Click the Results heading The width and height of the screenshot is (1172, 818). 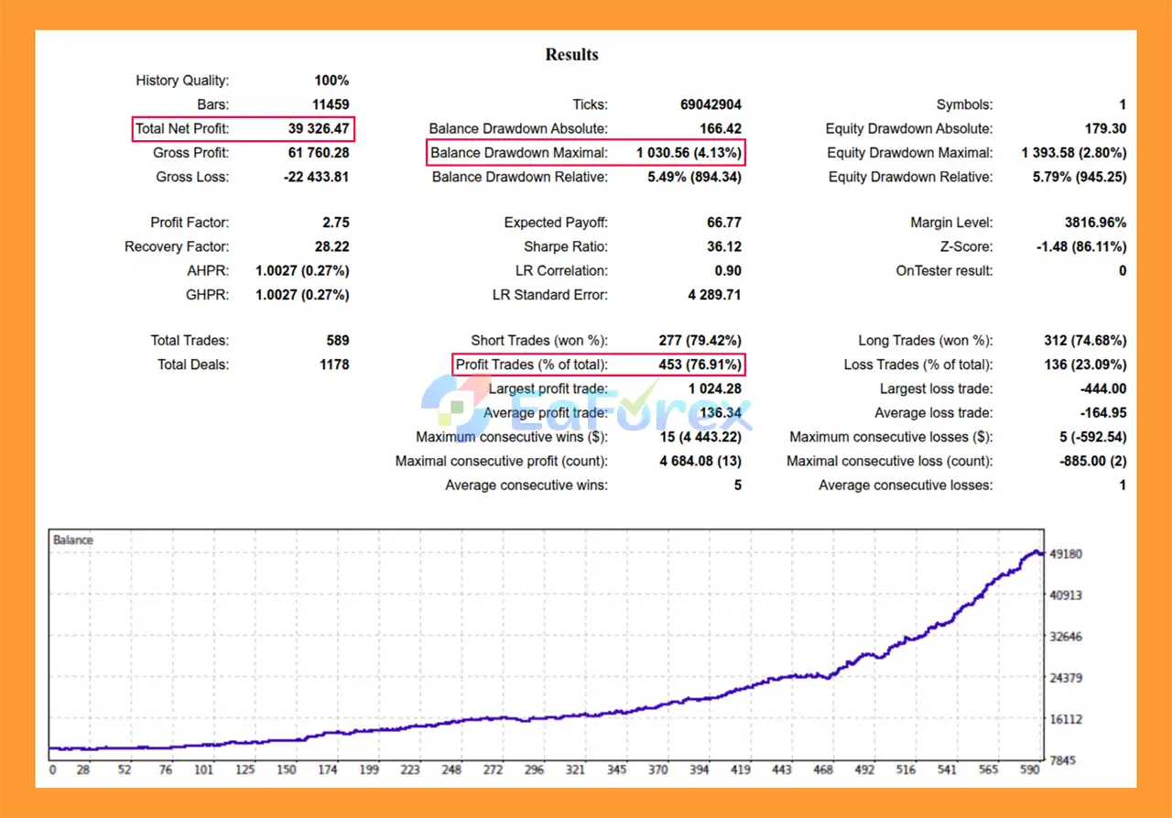pos(571,55)
